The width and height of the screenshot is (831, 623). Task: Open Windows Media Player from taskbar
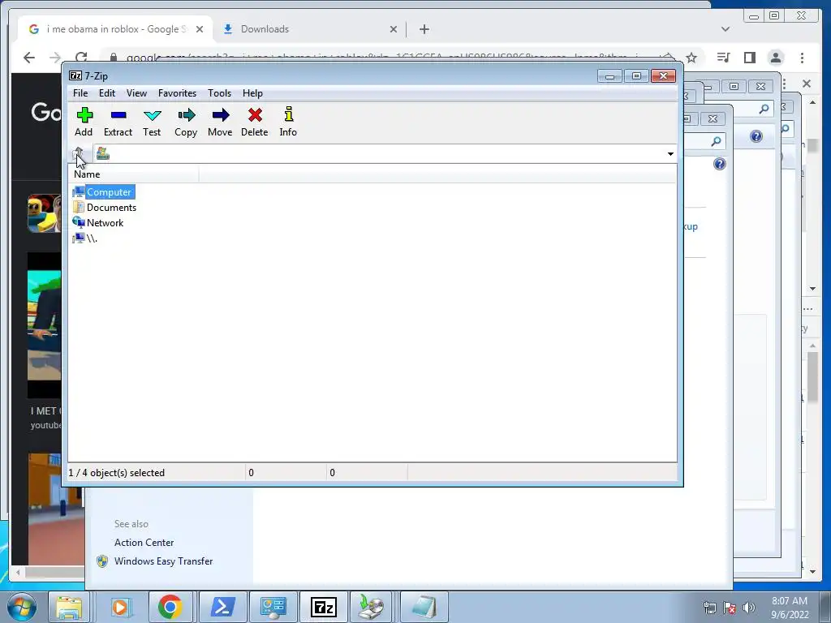point(120,607)
